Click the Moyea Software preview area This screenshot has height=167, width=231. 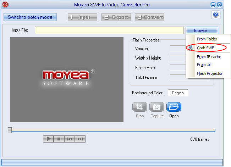click(67, 80)
